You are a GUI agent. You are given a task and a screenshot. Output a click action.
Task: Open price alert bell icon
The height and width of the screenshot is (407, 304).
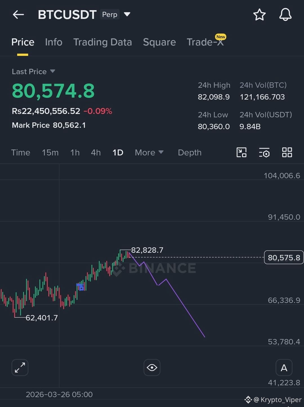(x=285, y=15)
